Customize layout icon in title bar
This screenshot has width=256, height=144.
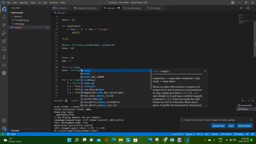232,2
